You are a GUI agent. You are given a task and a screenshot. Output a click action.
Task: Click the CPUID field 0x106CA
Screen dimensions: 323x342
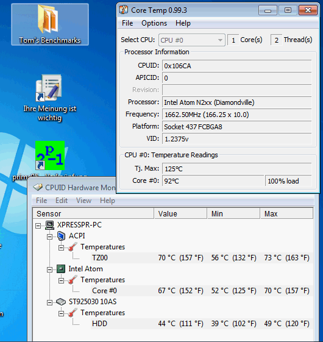237,66
